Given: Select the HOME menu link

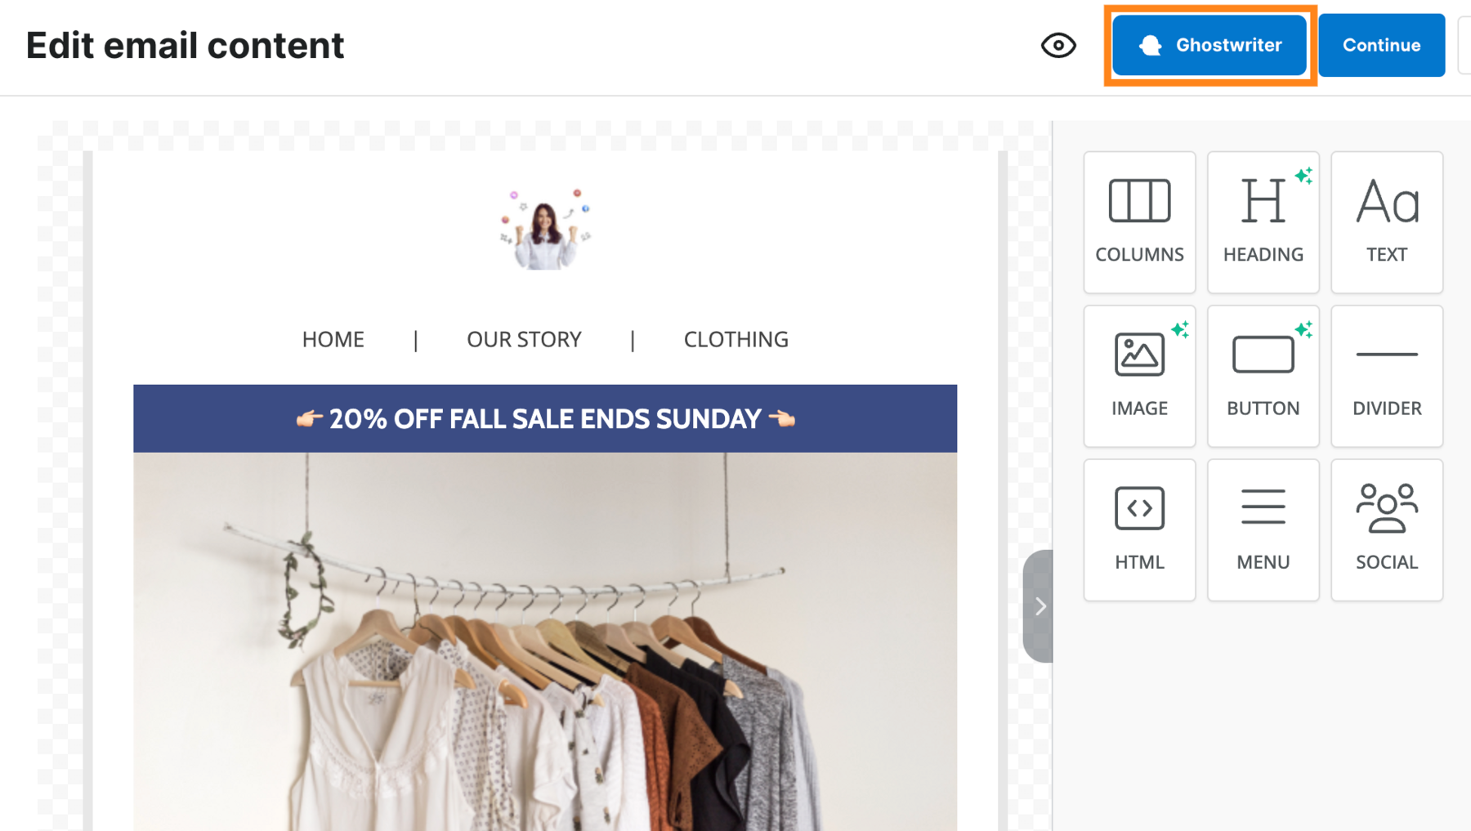Looking at the screenshot, I should [333, 339].
